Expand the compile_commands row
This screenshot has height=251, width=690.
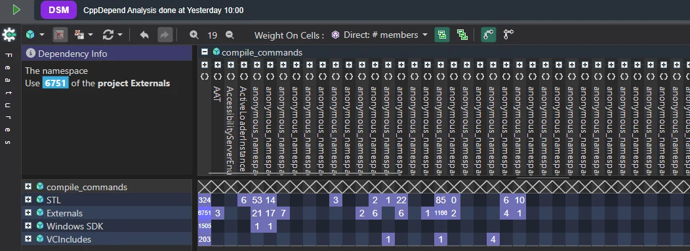tap(29, 186)
